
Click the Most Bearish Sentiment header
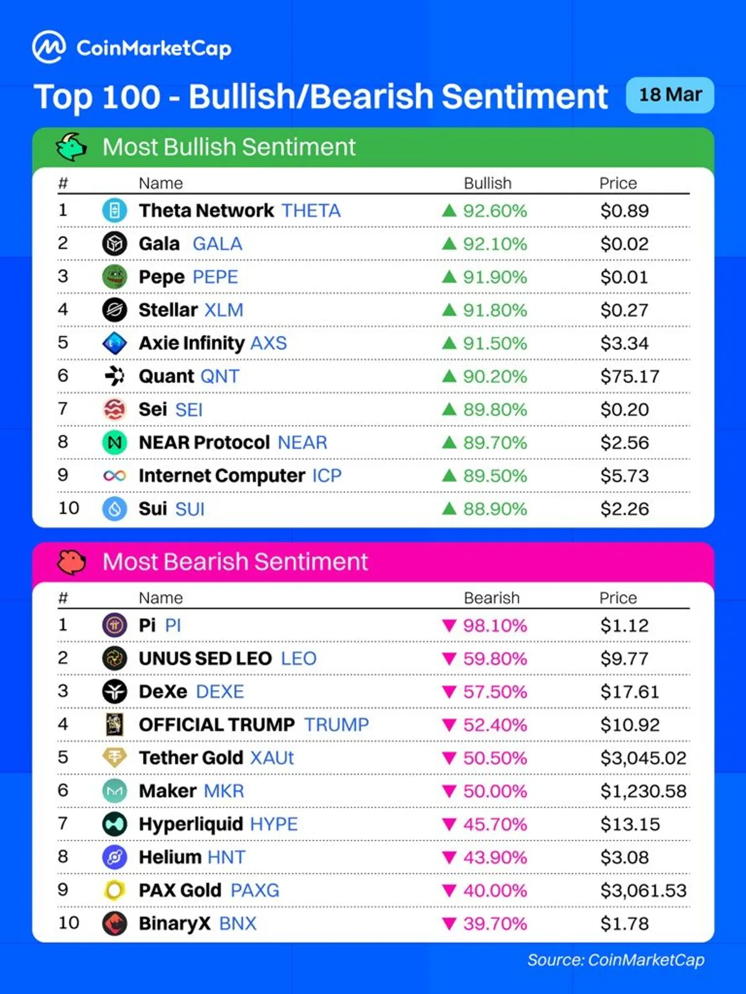click(235, 562)
